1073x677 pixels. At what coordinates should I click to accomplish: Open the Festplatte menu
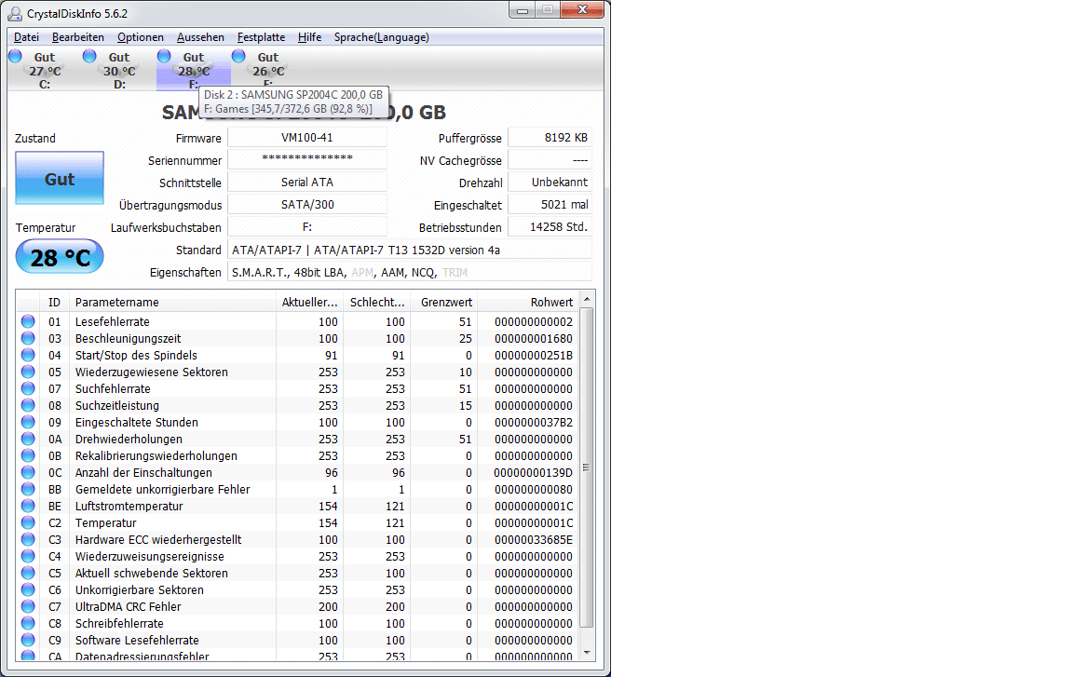261,37
